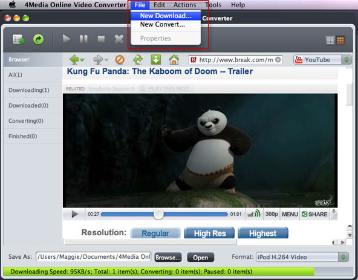Go to the browser home page icon
Image resolution: width=358 pixels, height=280 pixels.
[174, 60]
